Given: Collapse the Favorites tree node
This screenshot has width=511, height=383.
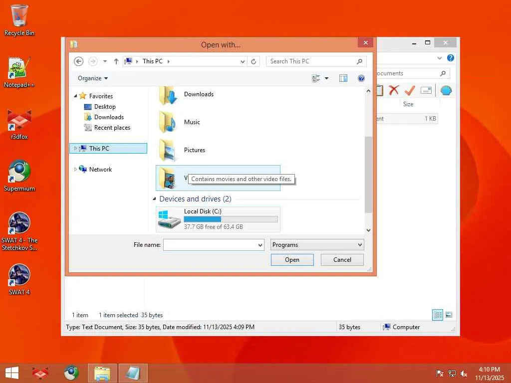Looking at the screenshot, I should tap(75, 96).
